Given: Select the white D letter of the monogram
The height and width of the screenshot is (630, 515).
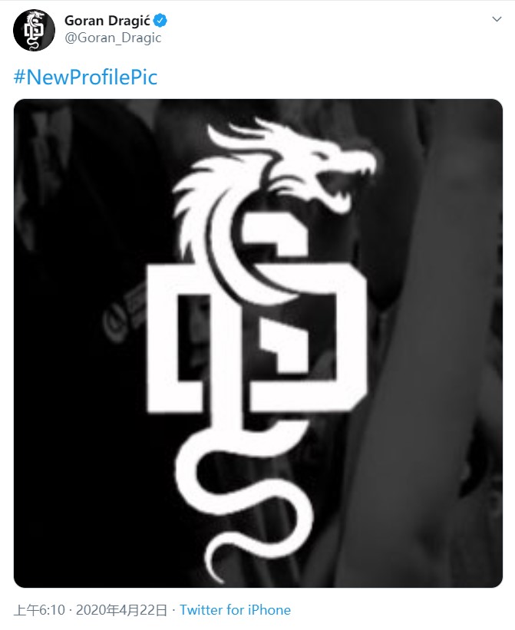Looking at the screenshot, I should coord(257,338).
